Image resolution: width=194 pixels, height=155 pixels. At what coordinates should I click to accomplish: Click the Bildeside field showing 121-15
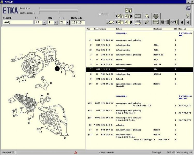pyautogui.click(x=78, y=22)
